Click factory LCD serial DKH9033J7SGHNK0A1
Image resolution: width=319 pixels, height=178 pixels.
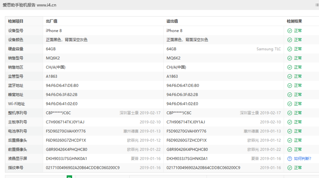(66, 158)
